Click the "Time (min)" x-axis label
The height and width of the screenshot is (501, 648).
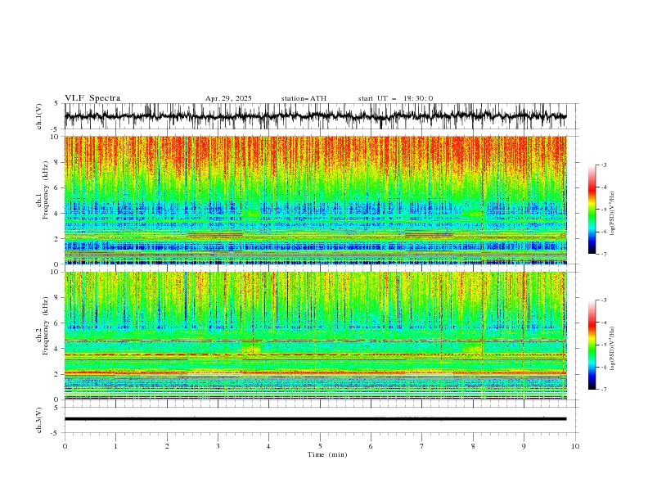click(327, 454)
